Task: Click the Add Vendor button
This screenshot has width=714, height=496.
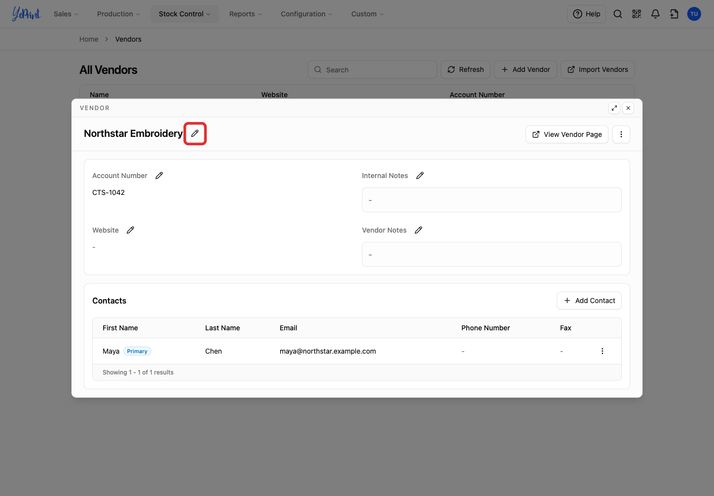Action: 526,69
